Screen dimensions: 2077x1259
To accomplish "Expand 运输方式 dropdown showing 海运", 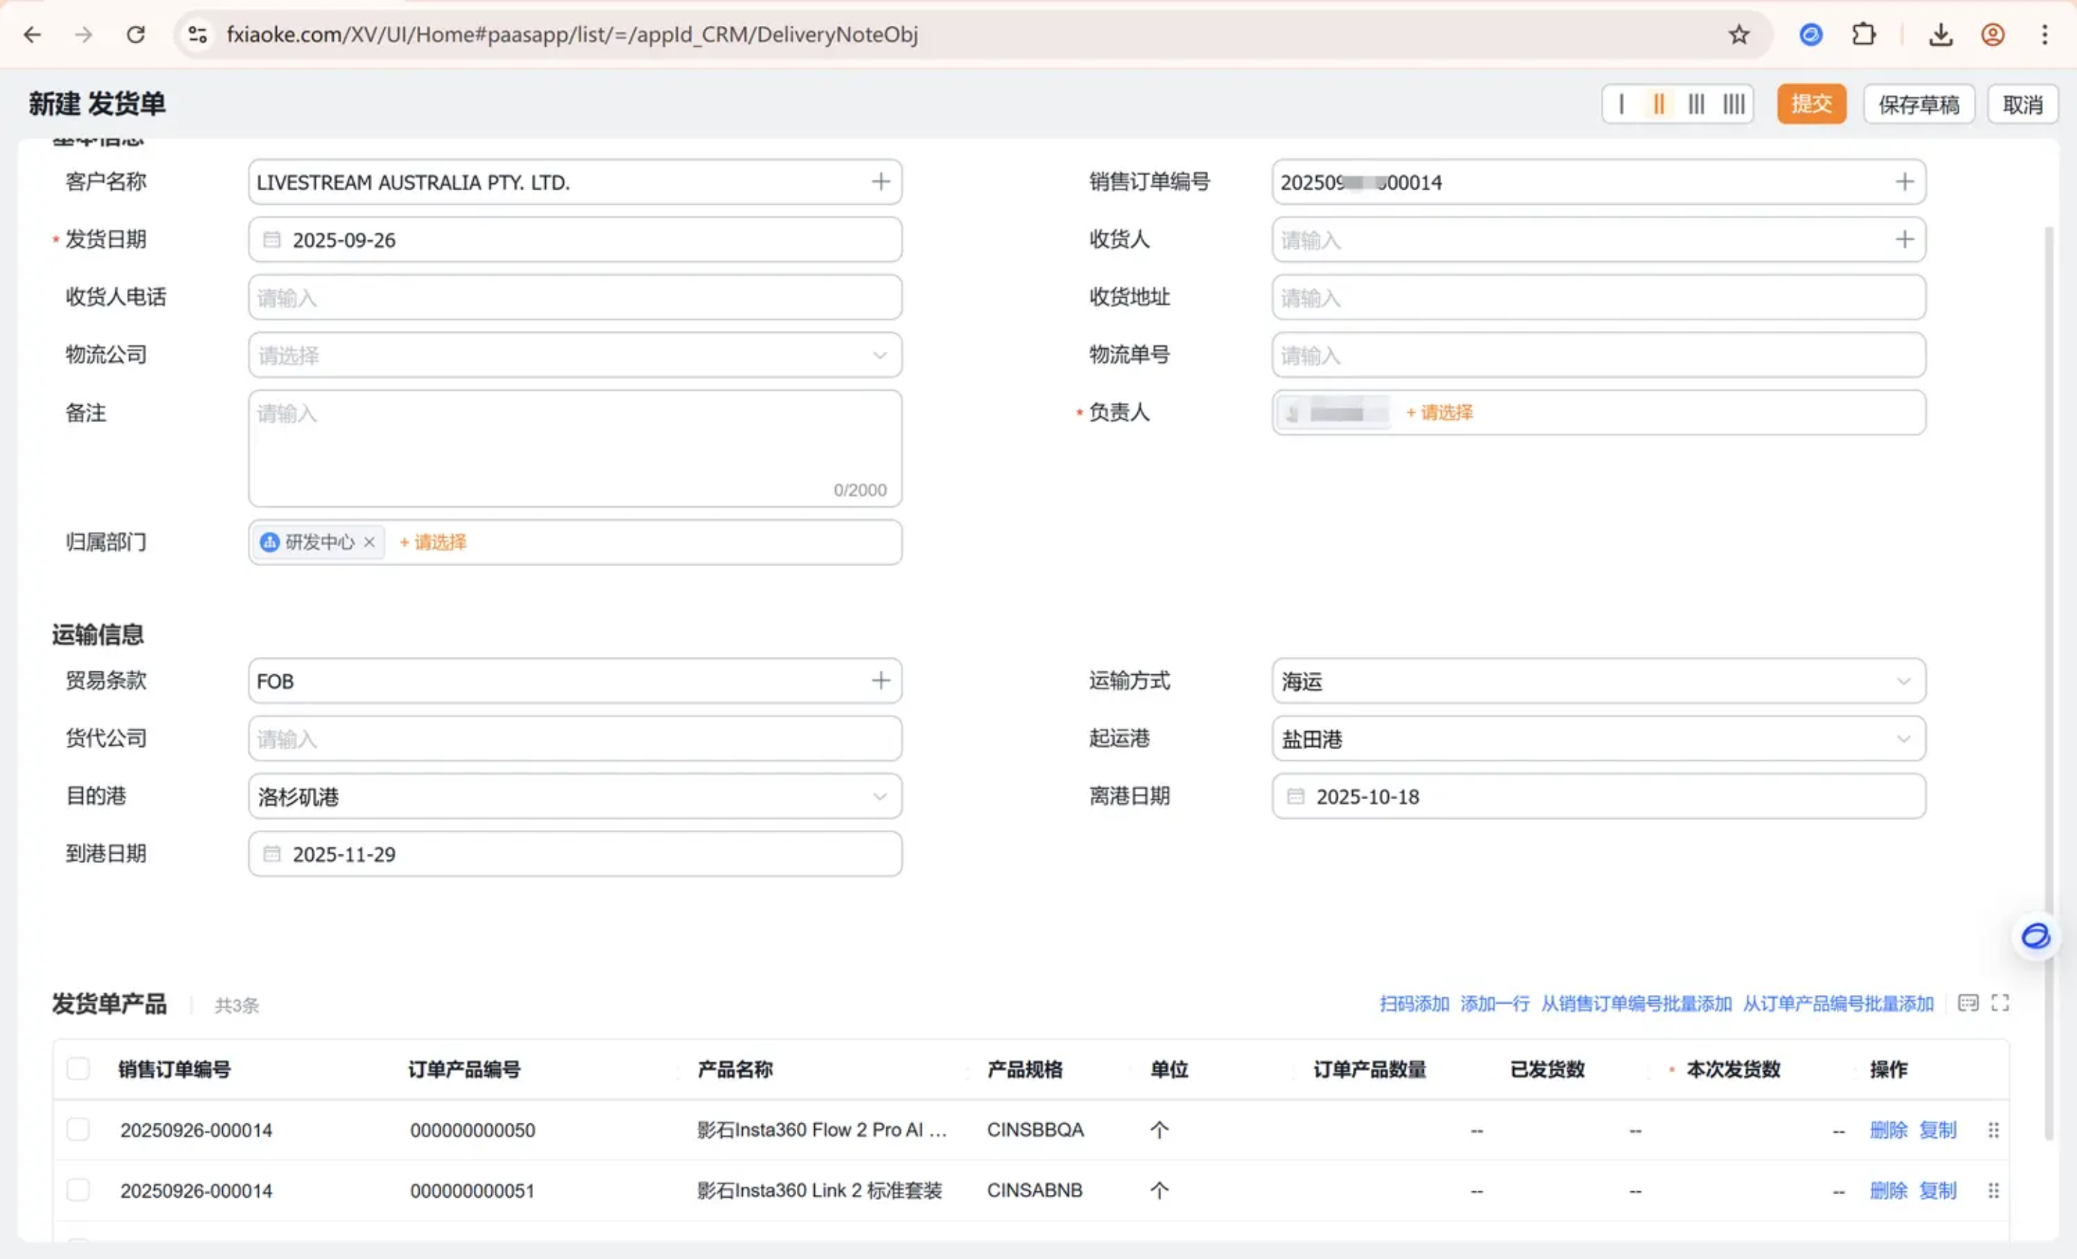I will (1597, 681).
